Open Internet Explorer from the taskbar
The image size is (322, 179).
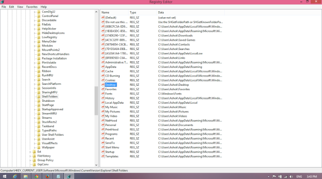[x=15, y=176]
